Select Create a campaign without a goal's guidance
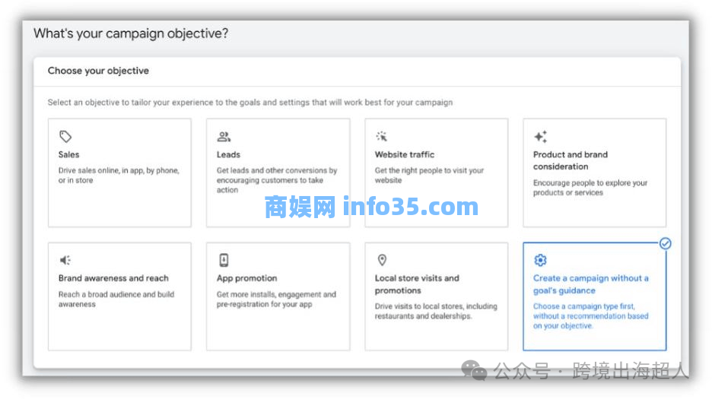 591,284
